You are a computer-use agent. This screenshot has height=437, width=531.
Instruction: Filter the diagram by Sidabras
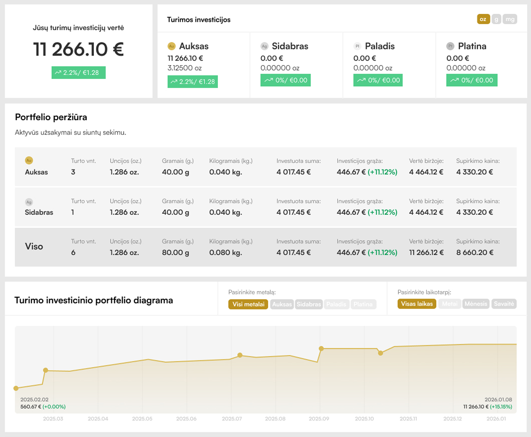click(x=308, y=304)
